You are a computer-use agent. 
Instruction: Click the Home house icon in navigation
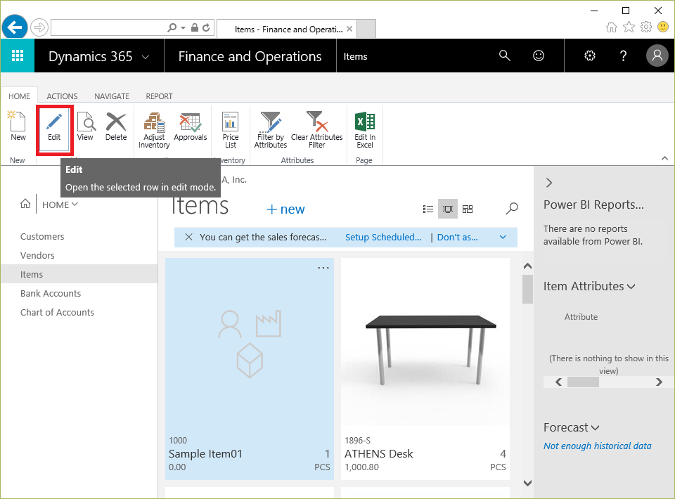click(25, 204)
